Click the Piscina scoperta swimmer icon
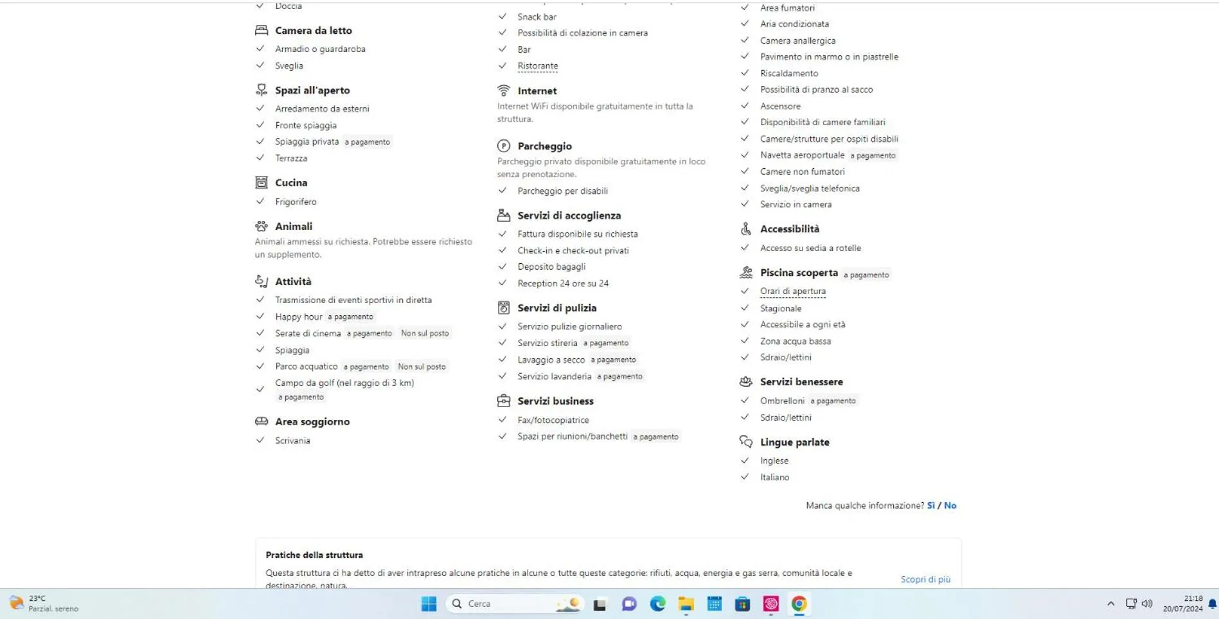The height and width of the screenshot is (619, 1219). pos(745,272)
